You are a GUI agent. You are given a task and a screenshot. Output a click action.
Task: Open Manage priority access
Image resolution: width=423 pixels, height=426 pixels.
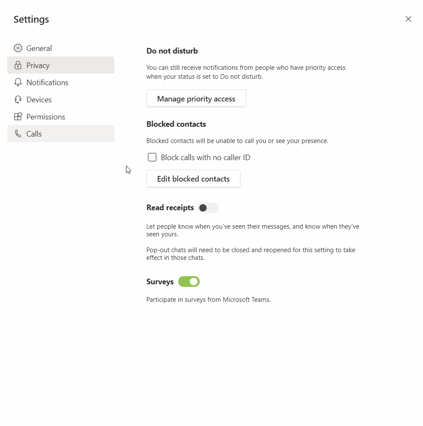click(x=196, y=98)
